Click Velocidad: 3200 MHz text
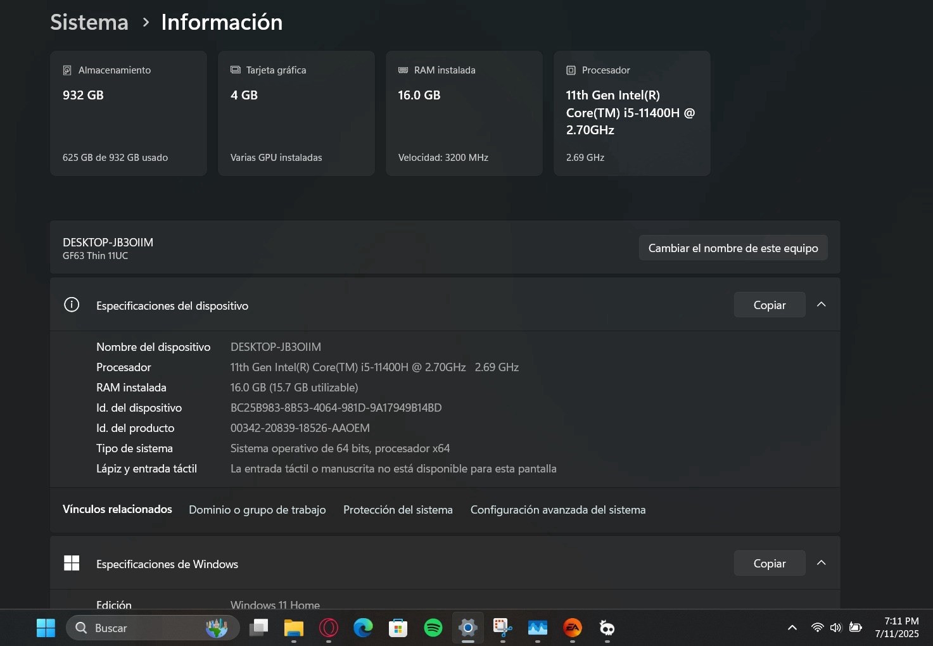 pos(443,158)
